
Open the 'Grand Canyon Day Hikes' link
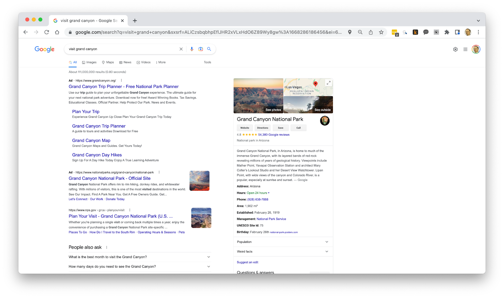click(x=97, y=155)
